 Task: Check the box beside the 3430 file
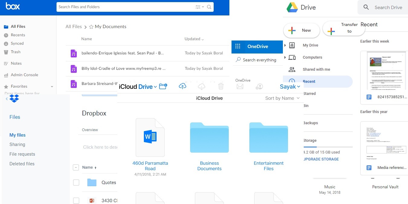pyautogui.click(x=76, y=200)
